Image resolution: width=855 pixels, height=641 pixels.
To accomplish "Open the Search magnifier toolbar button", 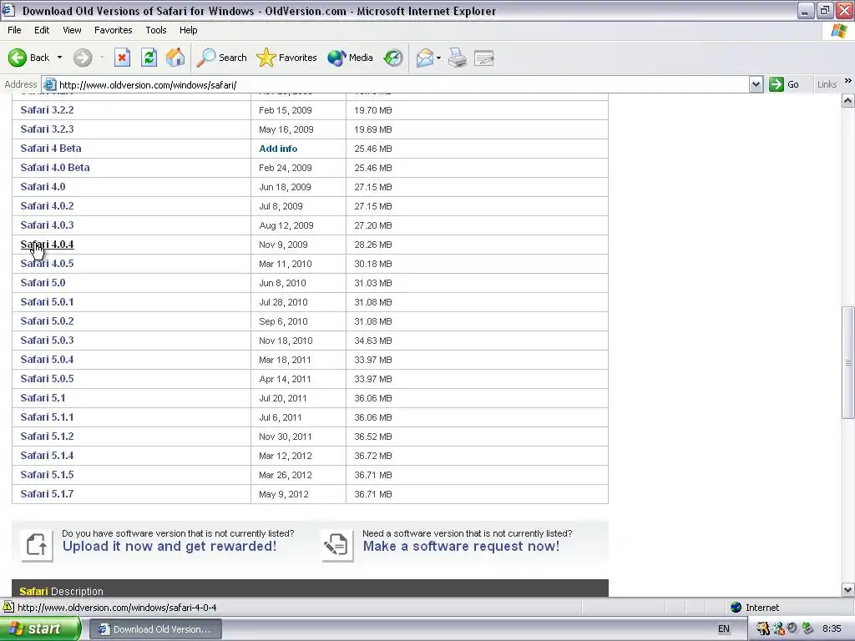I will [x=221, y=58].
